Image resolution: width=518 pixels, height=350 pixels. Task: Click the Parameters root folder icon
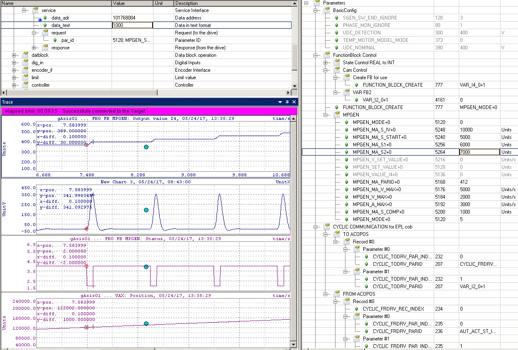(317, 3)
